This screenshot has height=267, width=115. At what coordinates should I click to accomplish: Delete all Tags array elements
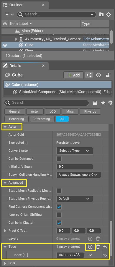click(x=98, y=247)
